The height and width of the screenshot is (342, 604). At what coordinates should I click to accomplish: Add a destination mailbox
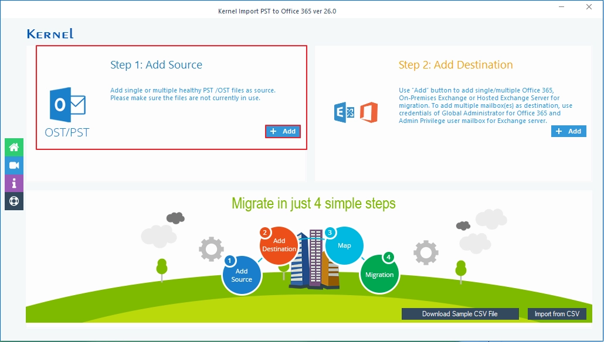[569, 131]
